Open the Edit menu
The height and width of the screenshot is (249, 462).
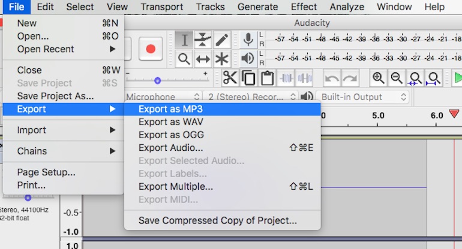click(x=45, y=7)
